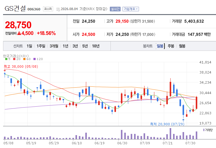The image size is (216, 148).
Task: Click the 한국거래소(KRX) chart label
Action: [x=16, y=56]
